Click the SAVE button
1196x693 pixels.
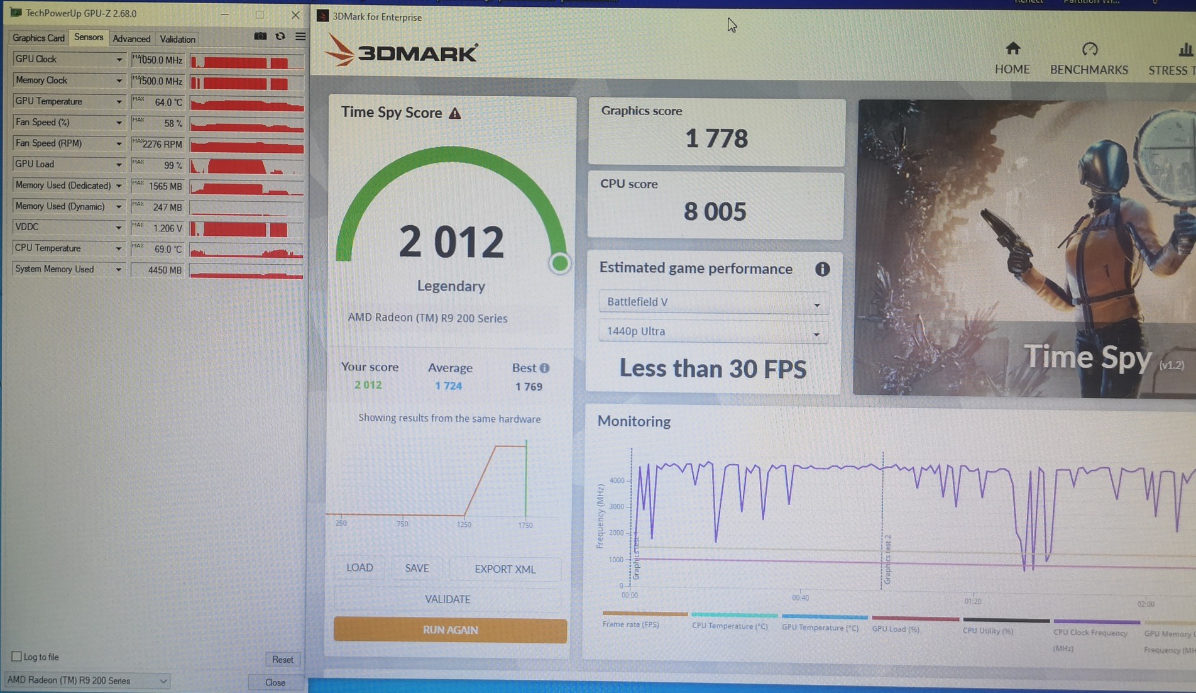pos(417,568)
